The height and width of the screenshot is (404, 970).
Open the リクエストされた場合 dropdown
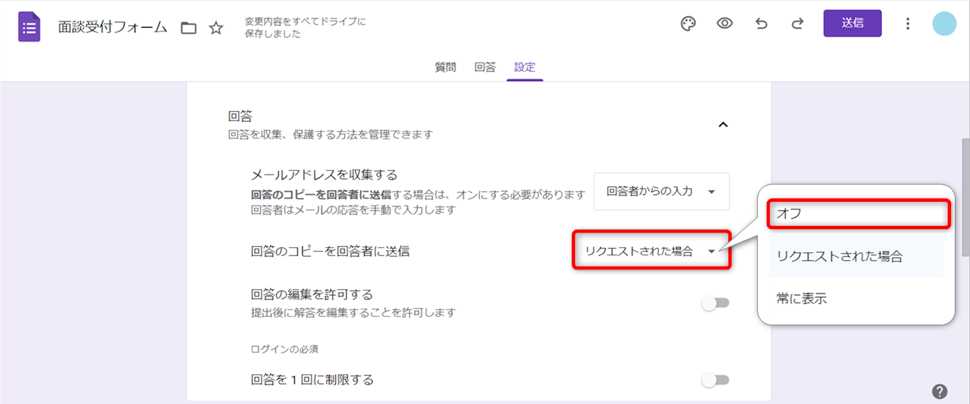(x=651, y=251)
